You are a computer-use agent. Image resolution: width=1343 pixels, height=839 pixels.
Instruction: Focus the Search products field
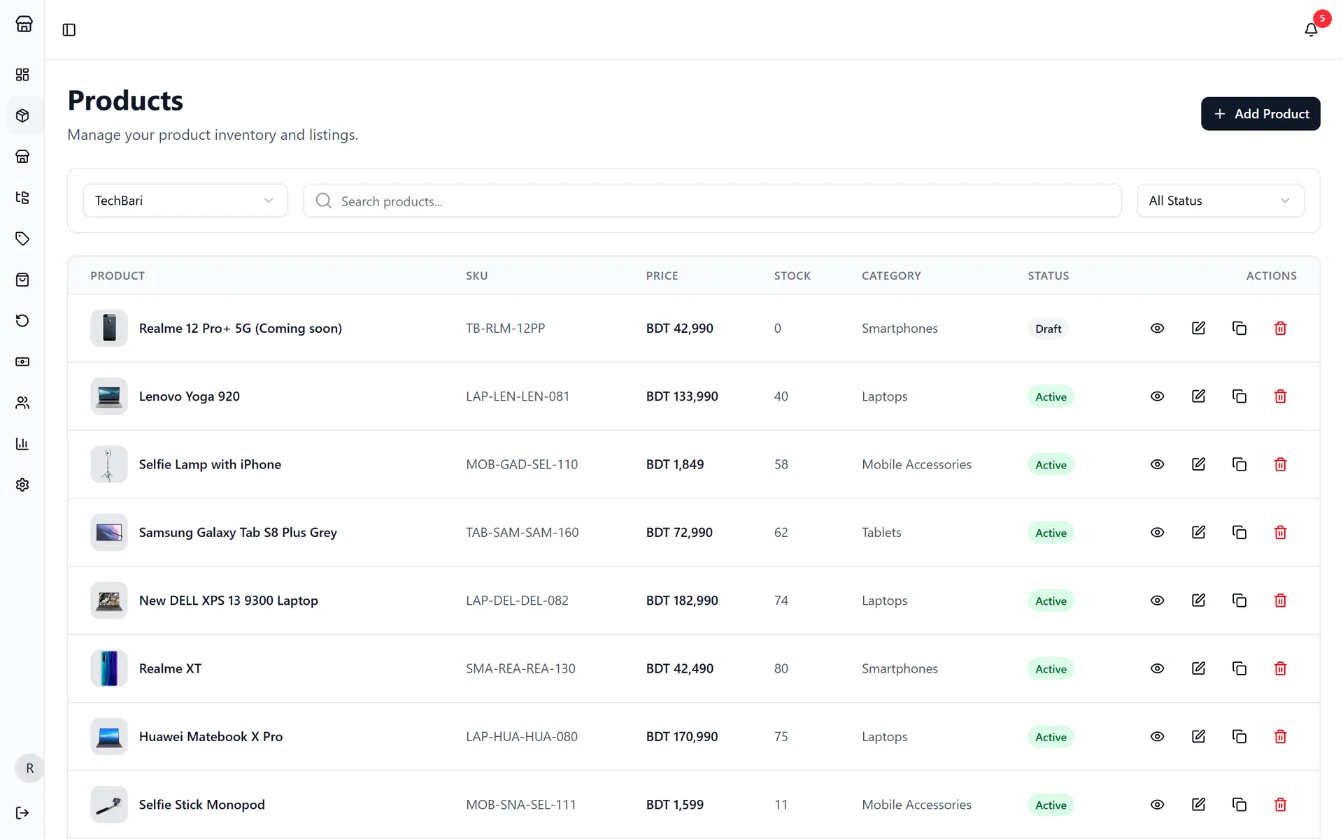point(712,201)
